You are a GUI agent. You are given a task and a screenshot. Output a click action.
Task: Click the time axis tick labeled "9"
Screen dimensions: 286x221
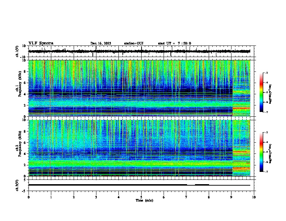231,197
